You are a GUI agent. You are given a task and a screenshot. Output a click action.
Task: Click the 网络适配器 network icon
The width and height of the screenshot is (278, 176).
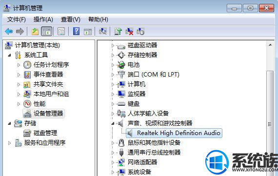121,162
